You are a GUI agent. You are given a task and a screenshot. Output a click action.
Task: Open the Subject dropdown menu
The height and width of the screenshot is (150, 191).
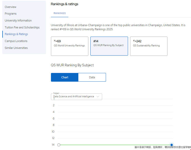pyautogui.click(x=77, y=97)
